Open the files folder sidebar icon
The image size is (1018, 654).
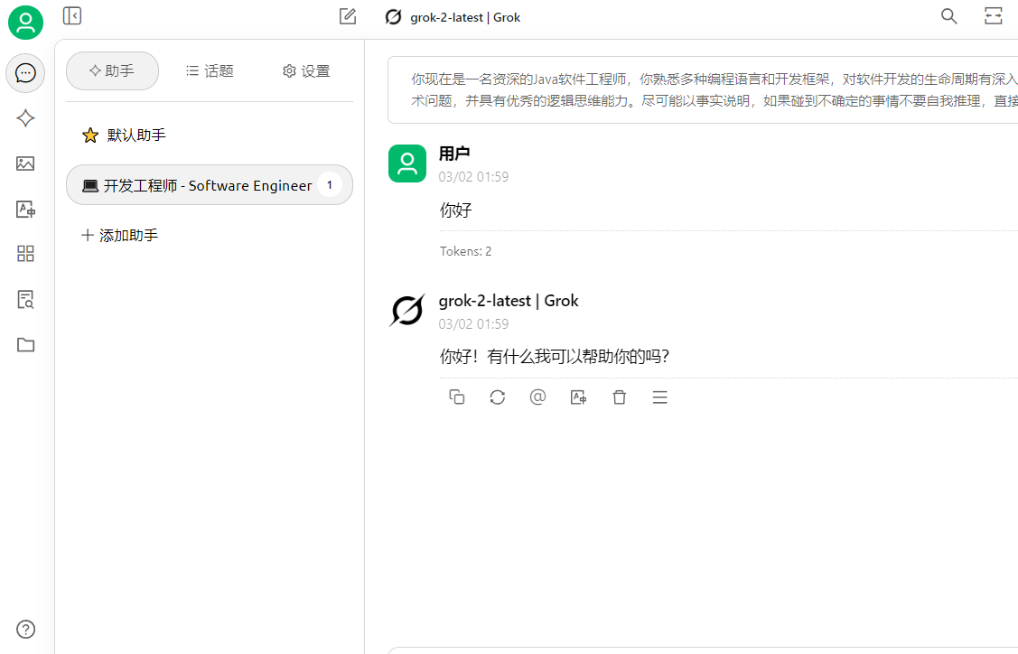[x=25, y=344]
